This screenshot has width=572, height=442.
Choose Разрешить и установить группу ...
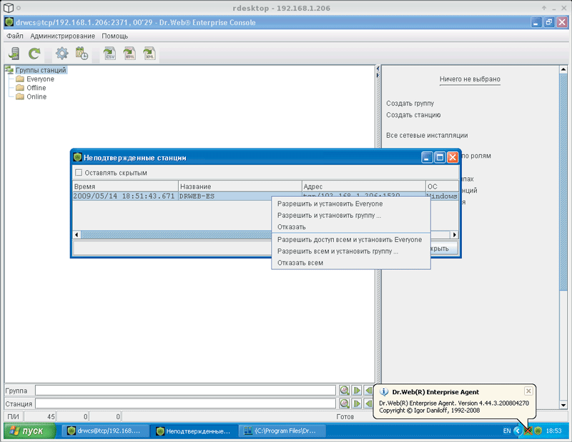(x=351, y=216)
